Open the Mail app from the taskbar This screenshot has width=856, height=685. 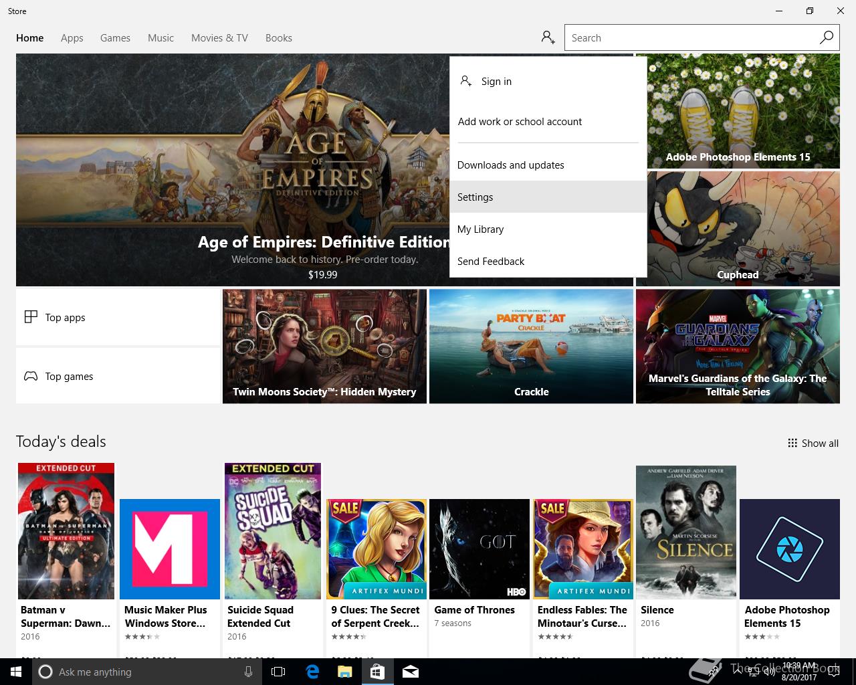pyautogui.click(x=411, y=672)
